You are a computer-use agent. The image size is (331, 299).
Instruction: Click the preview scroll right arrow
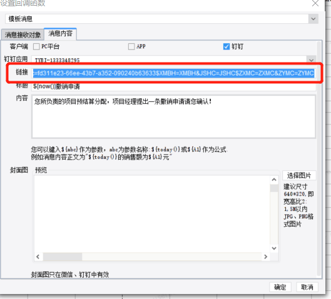tap(265, 256)
